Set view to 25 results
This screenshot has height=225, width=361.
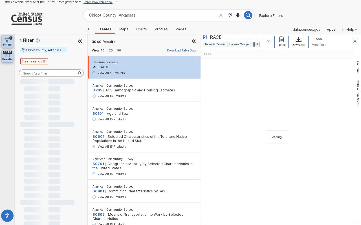coord(111,50)
